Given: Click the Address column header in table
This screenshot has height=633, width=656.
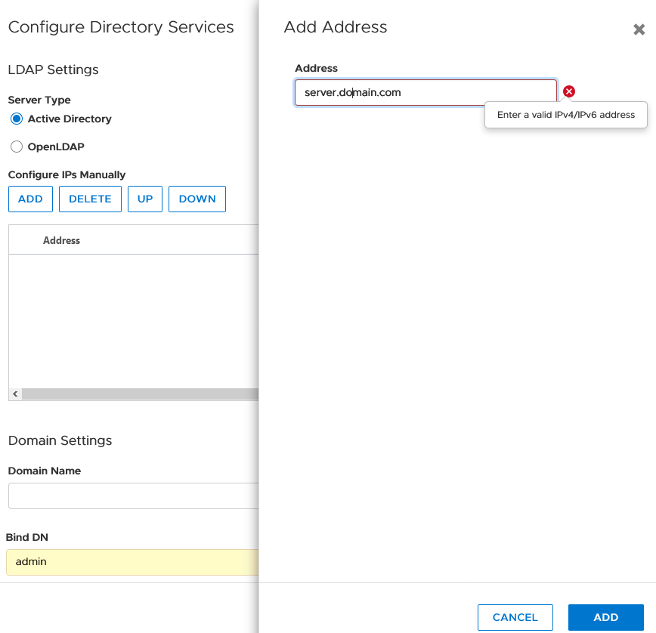Looking at the screenshot, I should [x=62, y=240].
